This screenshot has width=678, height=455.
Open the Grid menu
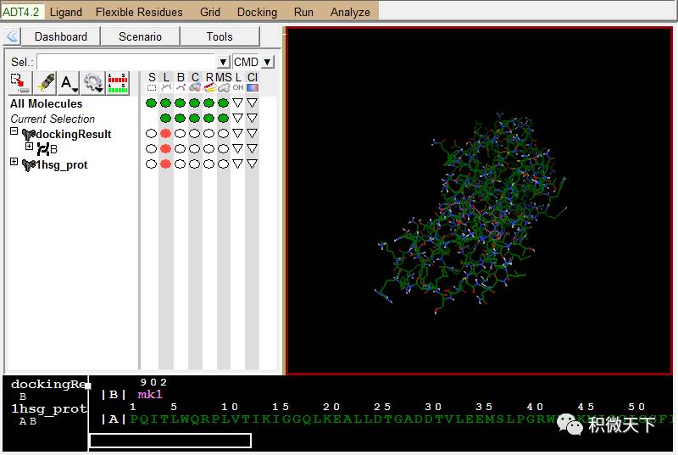coord(209,12)
